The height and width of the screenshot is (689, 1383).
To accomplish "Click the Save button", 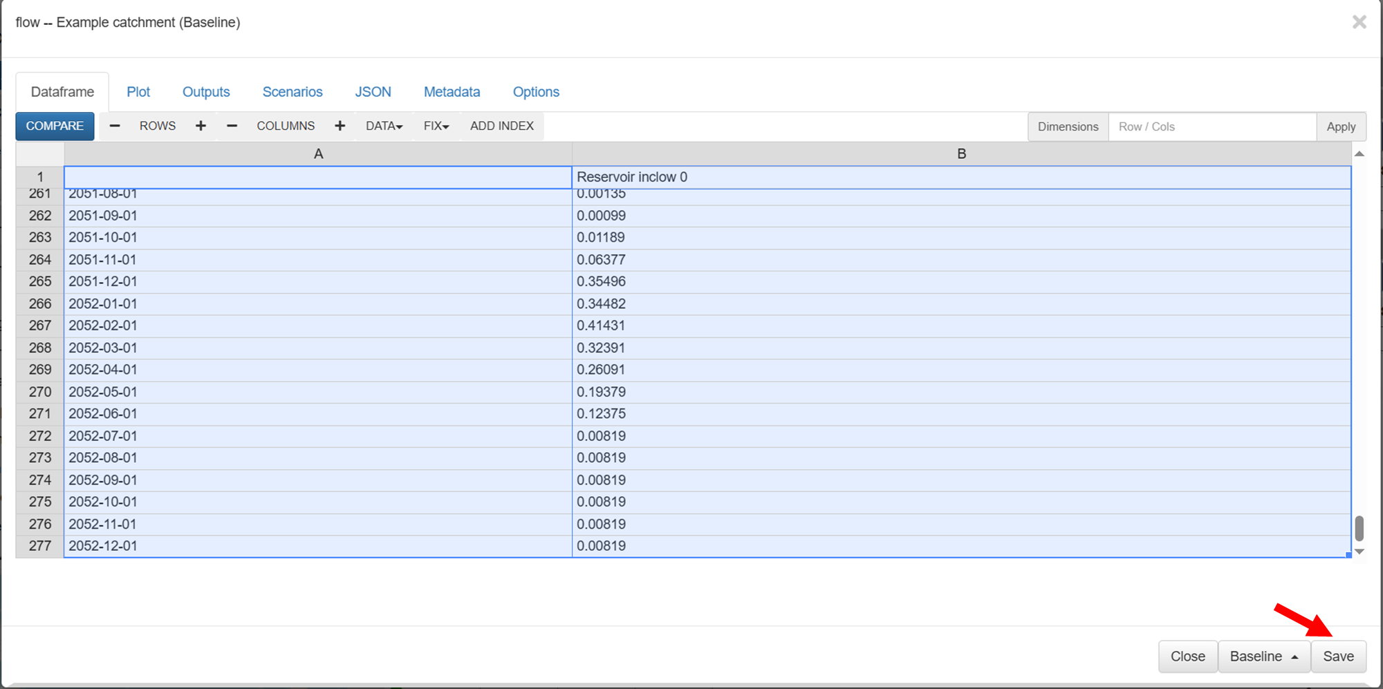I will pyautogui.click(x=1338, y=656).
